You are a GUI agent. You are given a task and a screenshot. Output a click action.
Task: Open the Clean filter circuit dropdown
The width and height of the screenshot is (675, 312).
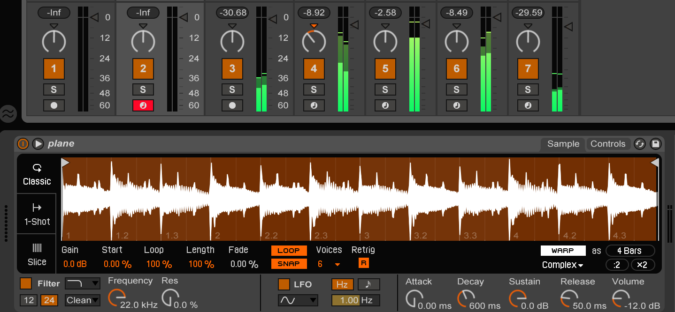tap(82, 300)
